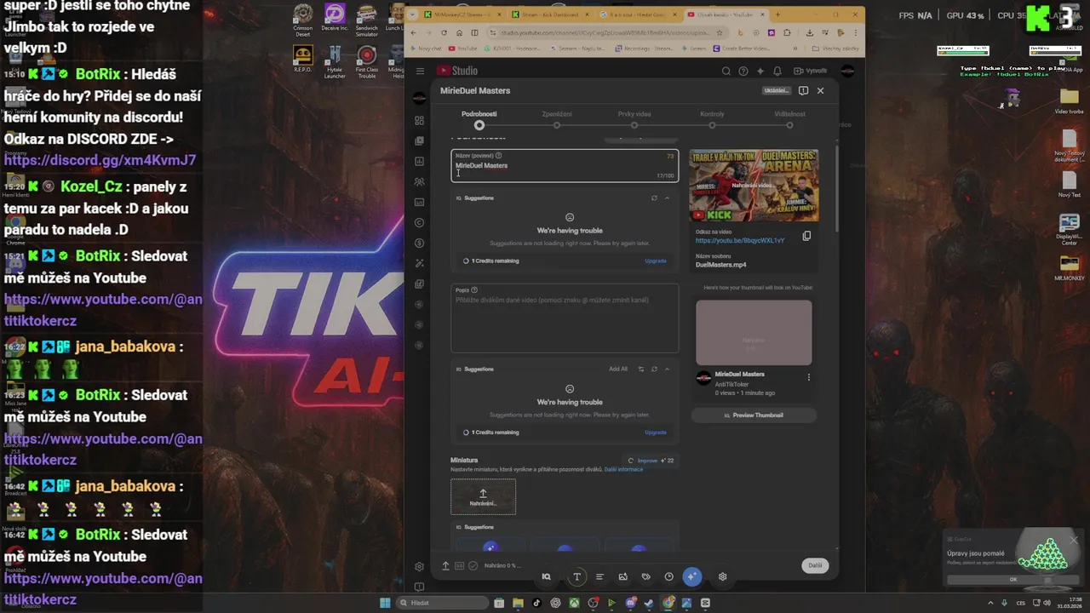1090x613 pixels.
Task: Select the description lines icon in bottom toolbar
Action: click(599, 576)
